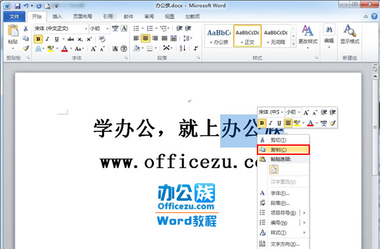Click Phonetic Guide icon in ribbon

(x=115, y=29)
